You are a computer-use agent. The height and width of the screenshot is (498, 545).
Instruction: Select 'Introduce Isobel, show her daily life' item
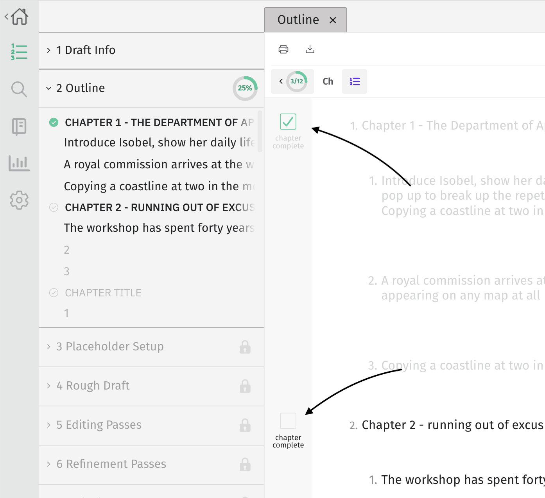click(160, 142)
